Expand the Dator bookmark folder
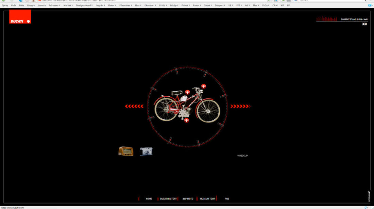The height and width of the screenshot is (209, 374). click(112, 5)
